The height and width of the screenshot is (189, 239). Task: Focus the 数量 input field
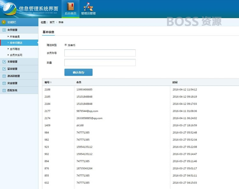pyautogui.click(x=100, y=63)
